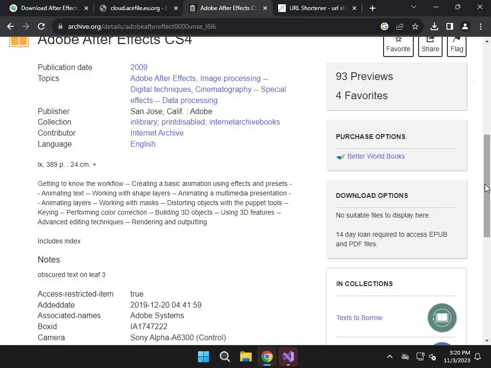This screenshot has width=491, height=368.
Task: Close the cloud.acefile.eu.org tab
Action: tap(175, 8)
